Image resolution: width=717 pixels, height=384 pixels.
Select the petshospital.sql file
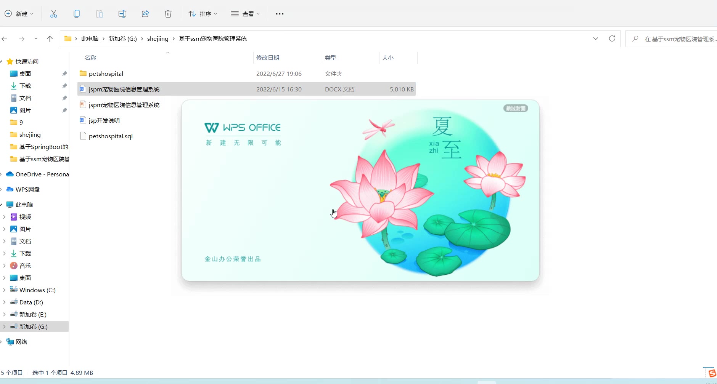coord(111,136)
